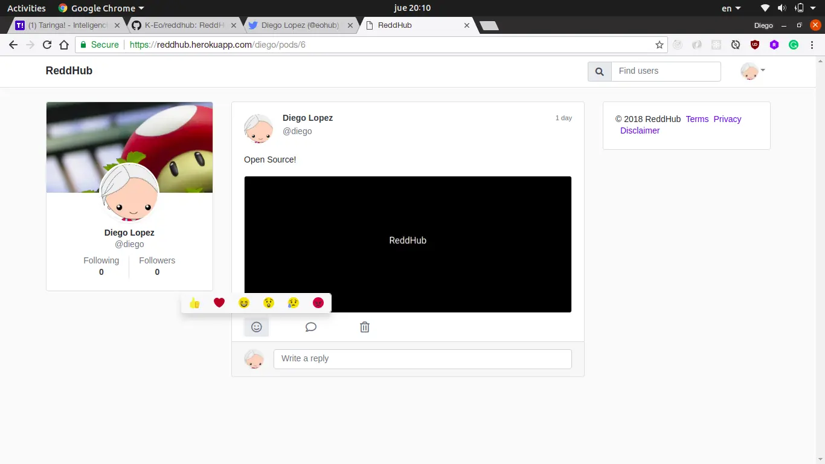The width and height of the screenshot is (825, 464).
Task: Open Chrome's three-dot menu
Action: (x=813, y=45)
